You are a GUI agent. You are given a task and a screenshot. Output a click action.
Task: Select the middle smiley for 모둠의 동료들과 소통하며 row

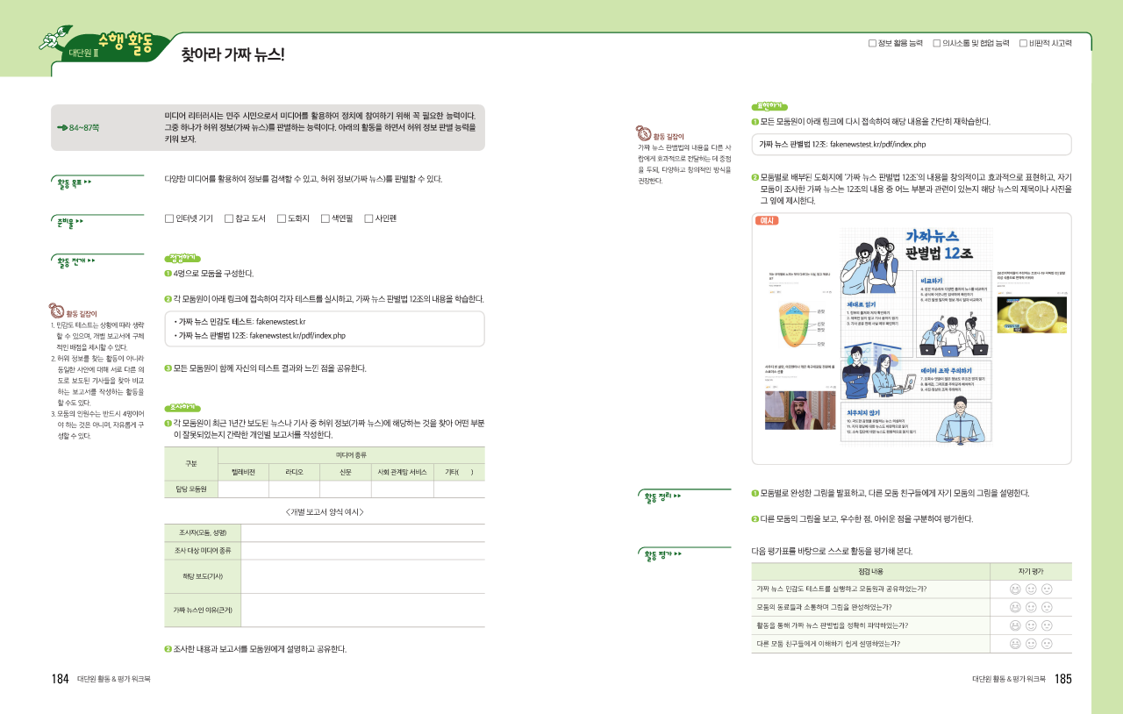[1031, 607]
